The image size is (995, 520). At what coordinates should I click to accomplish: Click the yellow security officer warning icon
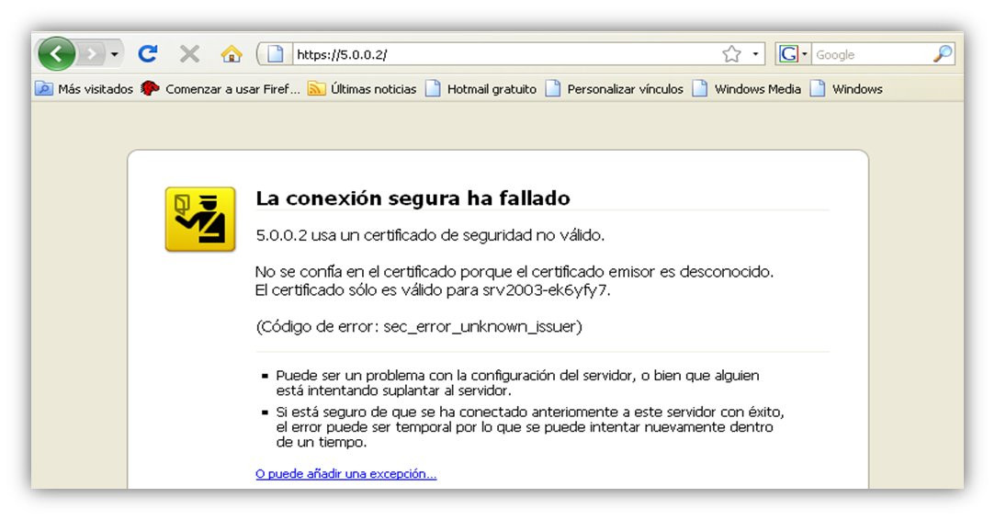200,219
